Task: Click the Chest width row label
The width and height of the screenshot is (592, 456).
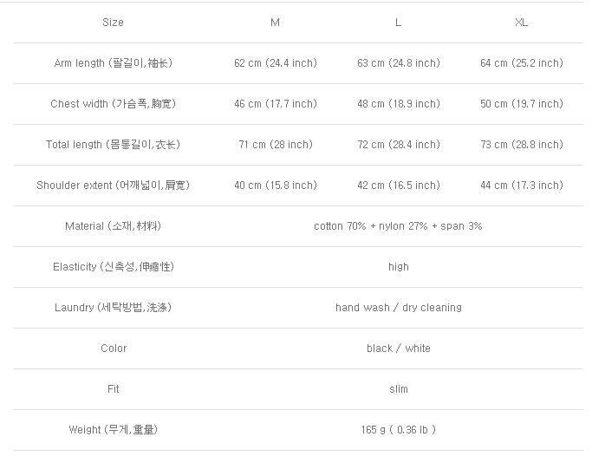Action: tap(113, 104)
